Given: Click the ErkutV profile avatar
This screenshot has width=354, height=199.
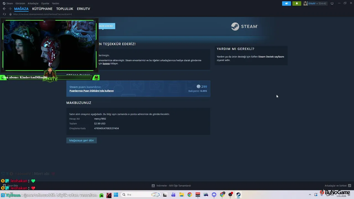Looking at the screenshot, I should pyautogui.click(x=305, y=3).
